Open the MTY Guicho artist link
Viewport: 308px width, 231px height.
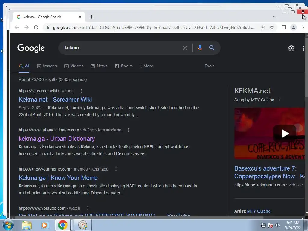(259, 211)
